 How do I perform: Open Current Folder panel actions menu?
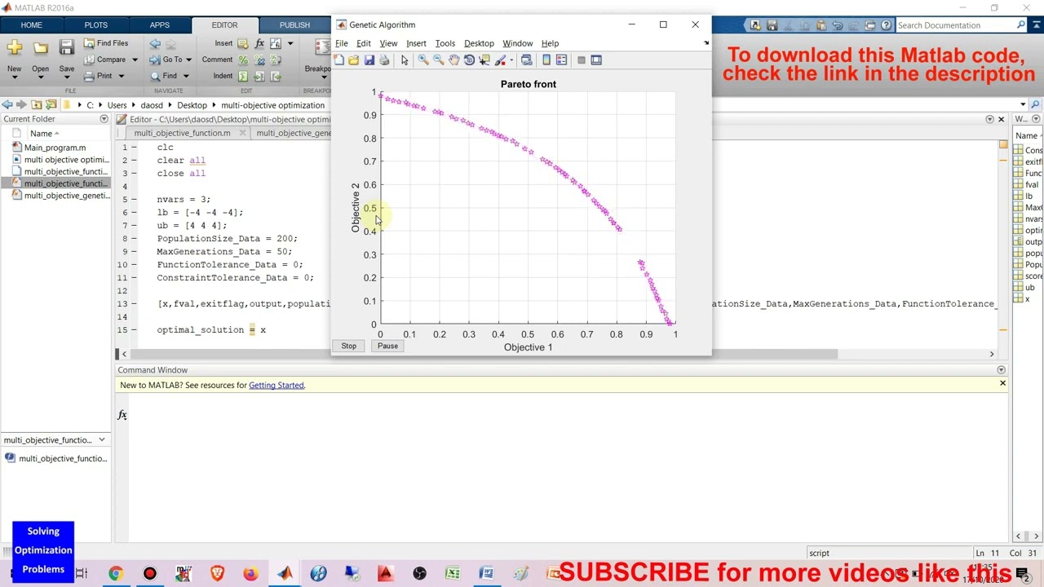104,119
